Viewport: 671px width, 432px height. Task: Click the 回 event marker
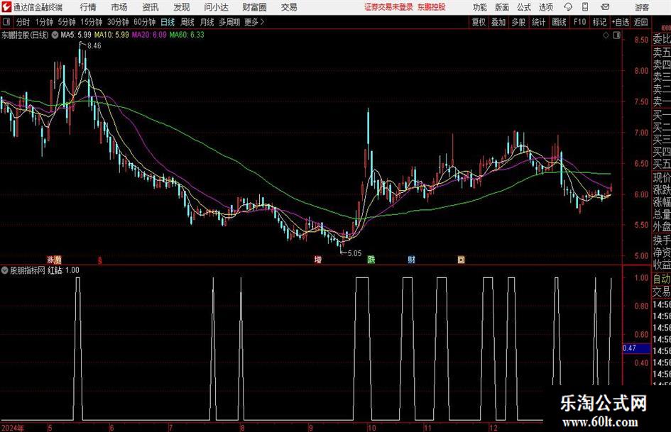462,260
